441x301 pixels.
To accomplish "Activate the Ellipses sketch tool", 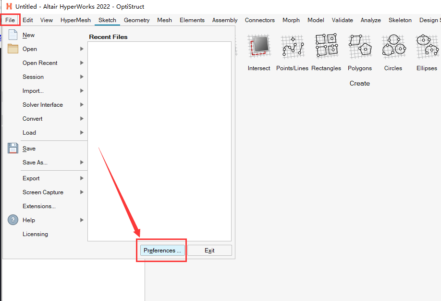I will click(427, 47).
